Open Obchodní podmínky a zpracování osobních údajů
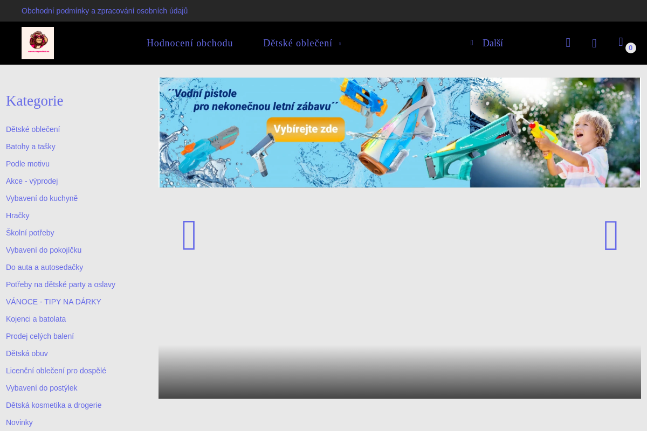 tap(105, 11)
